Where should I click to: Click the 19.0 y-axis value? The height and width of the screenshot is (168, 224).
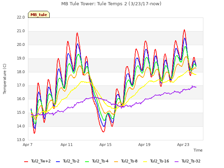[21, 58]
